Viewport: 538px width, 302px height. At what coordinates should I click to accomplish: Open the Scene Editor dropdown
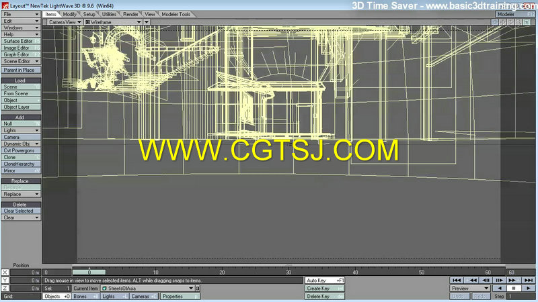(21, 61)
